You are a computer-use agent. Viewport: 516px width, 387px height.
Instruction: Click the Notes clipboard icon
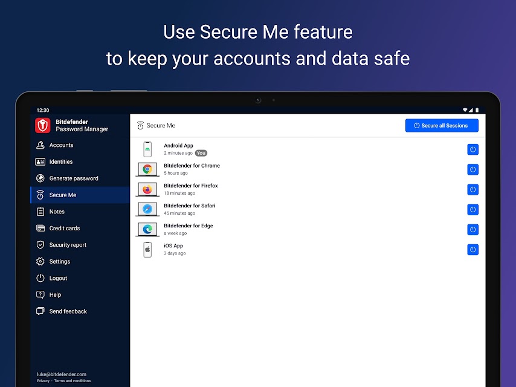[40, 212]
